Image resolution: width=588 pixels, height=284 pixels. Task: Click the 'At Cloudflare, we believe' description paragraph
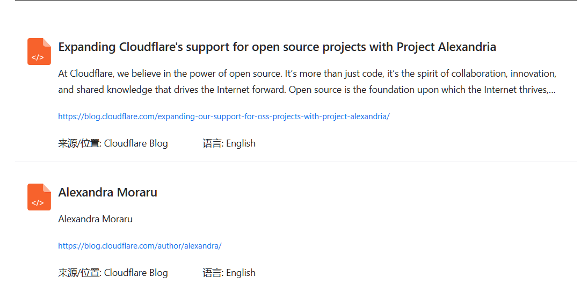pos(307,82)
